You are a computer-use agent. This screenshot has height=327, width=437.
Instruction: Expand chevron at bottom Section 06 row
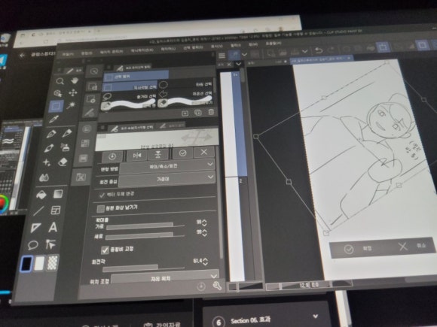point(316,316)
